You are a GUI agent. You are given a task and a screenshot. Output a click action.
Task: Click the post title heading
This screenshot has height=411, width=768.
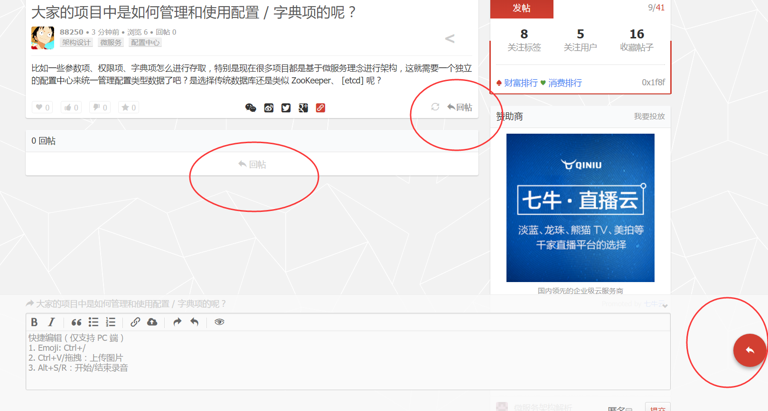(193, 12)
